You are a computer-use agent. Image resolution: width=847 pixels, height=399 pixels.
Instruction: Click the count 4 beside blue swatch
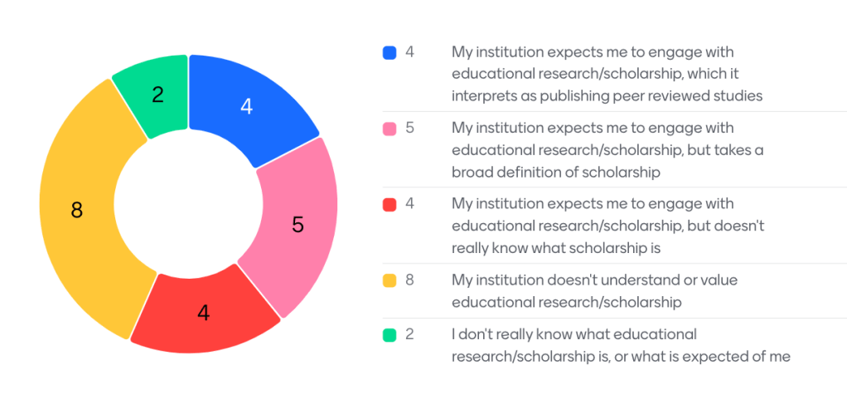(x=409, y=52)
